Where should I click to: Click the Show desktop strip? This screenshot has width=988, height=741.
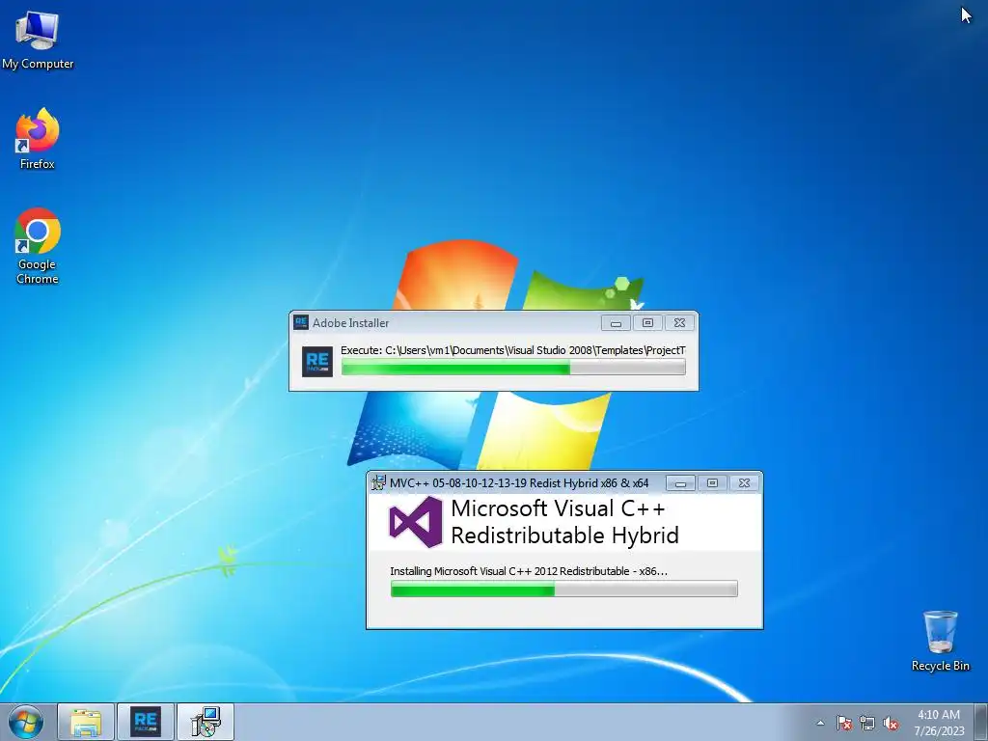[981, 722]
